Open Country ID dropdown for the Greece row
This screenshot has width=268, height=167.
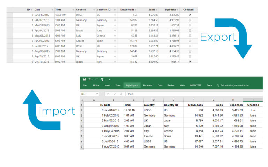[115, 35]
